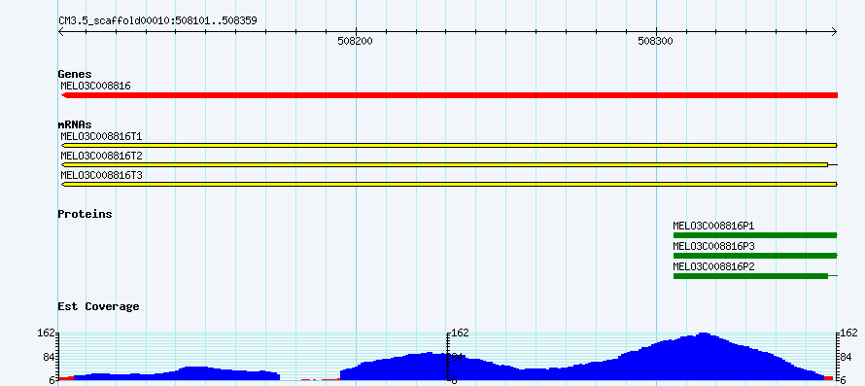
Task: Click the mRNAs track title
Action: pyautogui.click(x=75, y=124)
